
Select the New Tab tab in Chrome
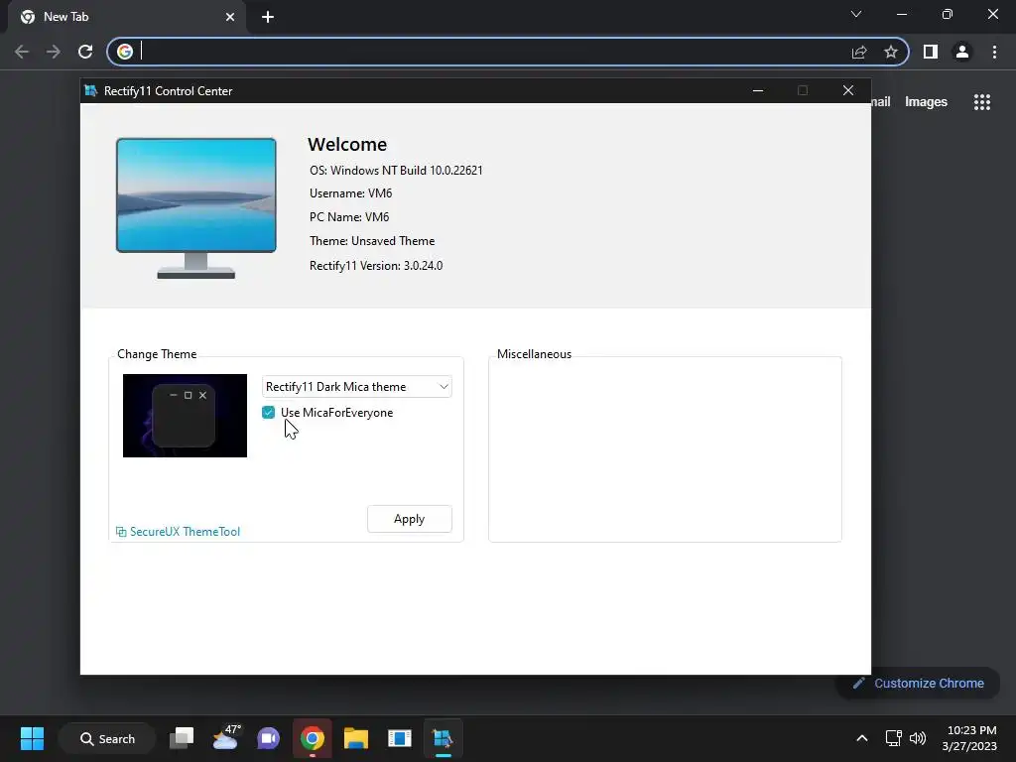coord(127,17)
